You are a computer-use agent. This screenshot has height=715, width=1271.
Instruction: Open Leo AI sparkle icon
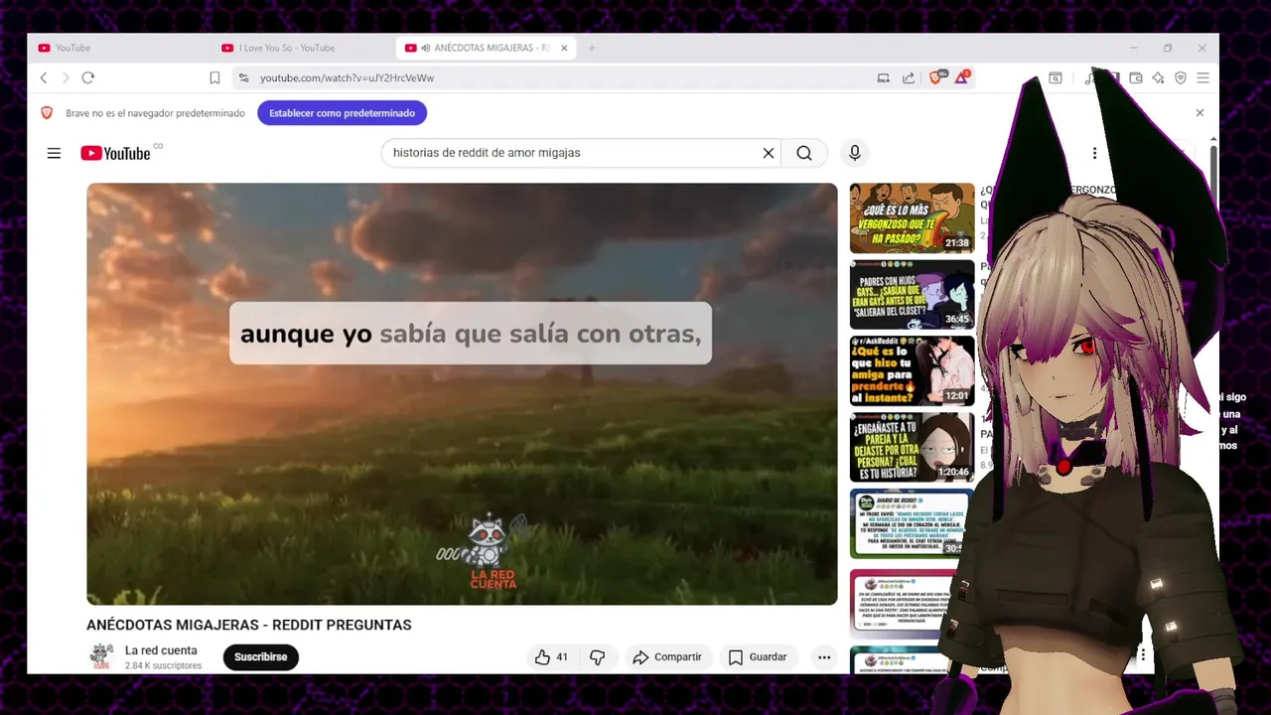1158,77
